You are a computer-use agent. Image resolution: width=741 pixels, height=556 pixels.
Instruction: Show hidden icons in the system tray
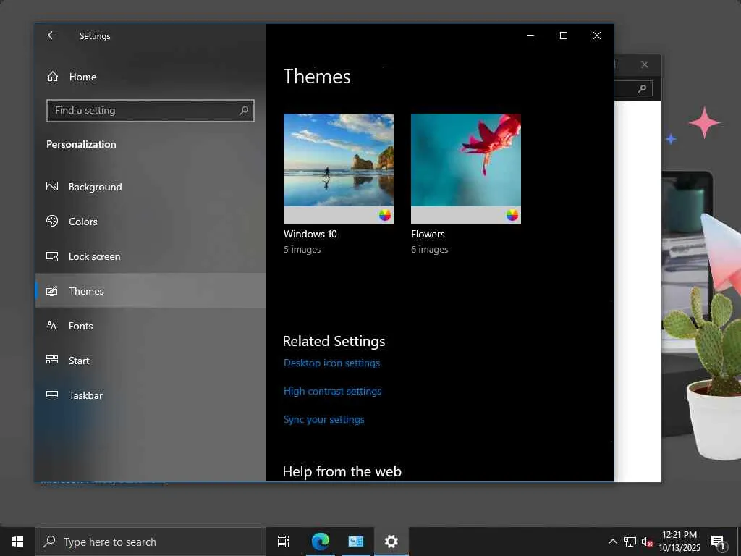[612, 542]
